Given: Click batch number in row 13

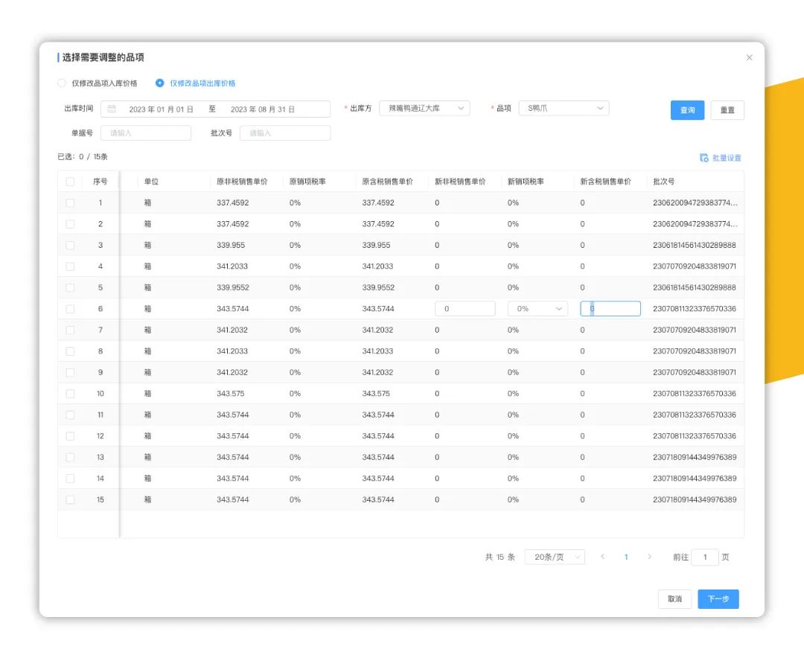Looking at the screenshot, I should (695, 457).
